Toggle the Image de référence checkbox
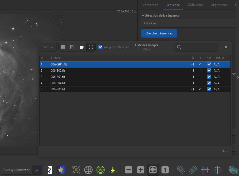 point(100,47)
